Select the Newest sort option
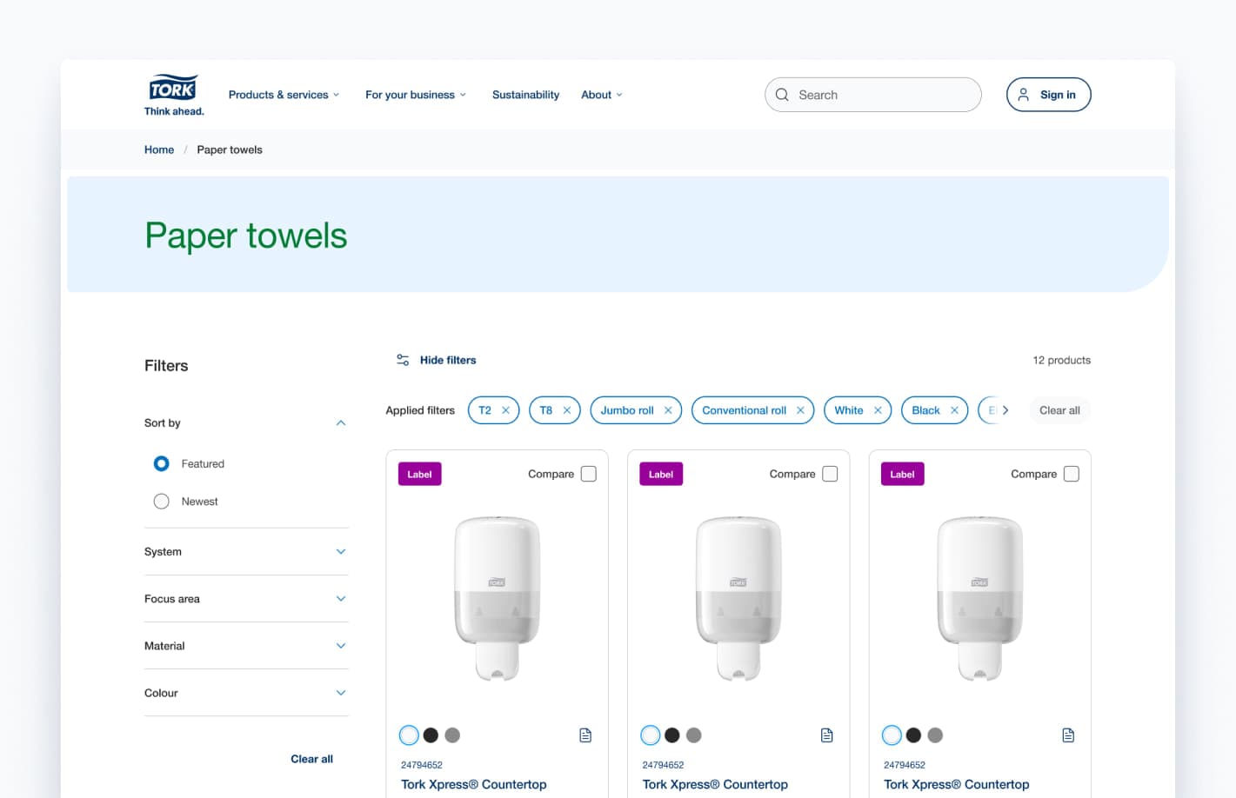1236x798 pixels. [162, 502]
